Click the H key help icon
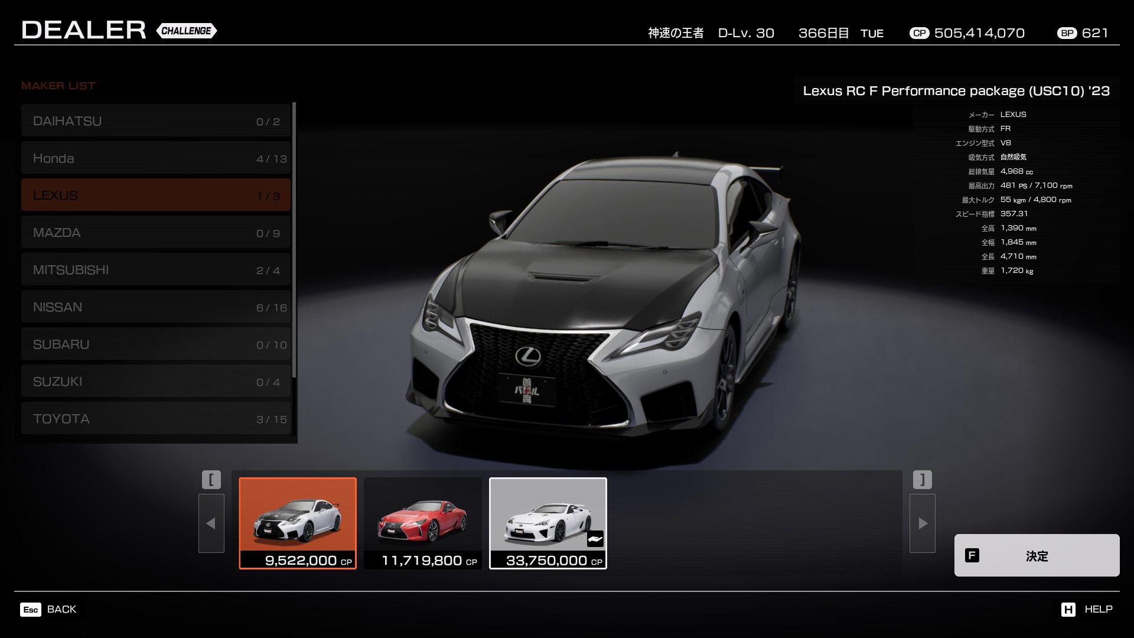The image size is (1134, 638). 1068,610
